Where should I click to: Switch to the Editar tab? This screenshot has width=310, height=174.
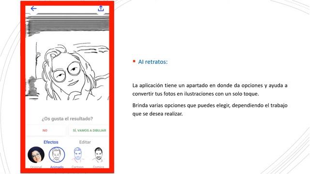tap(85, 142)
